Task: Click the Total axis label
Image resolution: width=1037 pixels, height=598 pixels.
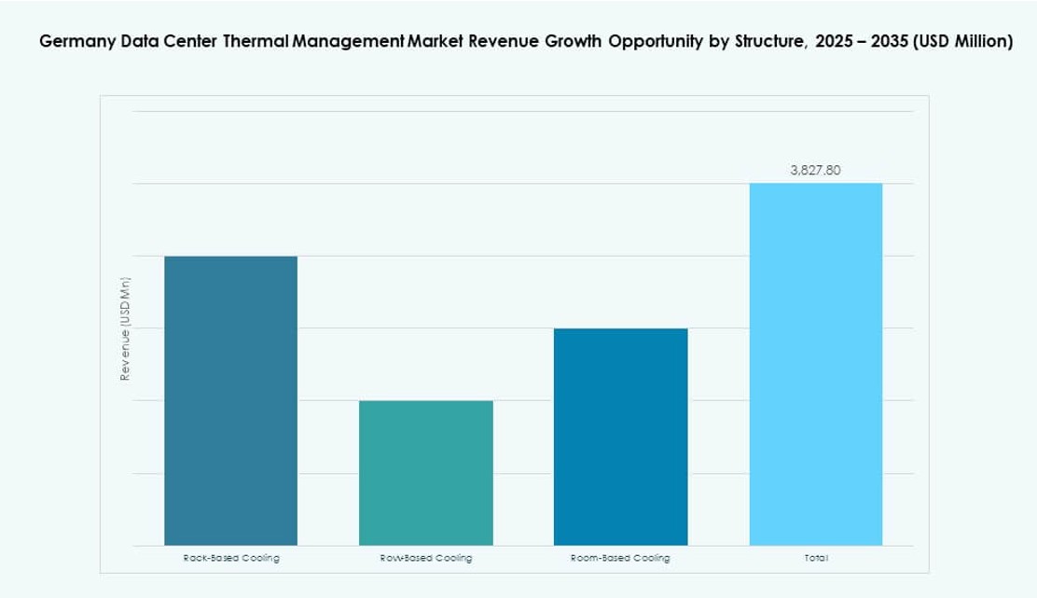Action: 816,556
